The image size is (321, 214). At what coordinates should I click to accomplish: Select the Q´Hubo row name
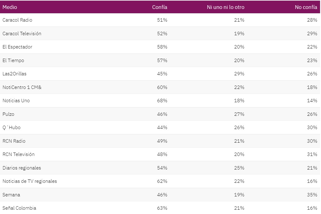pos(11,128)
